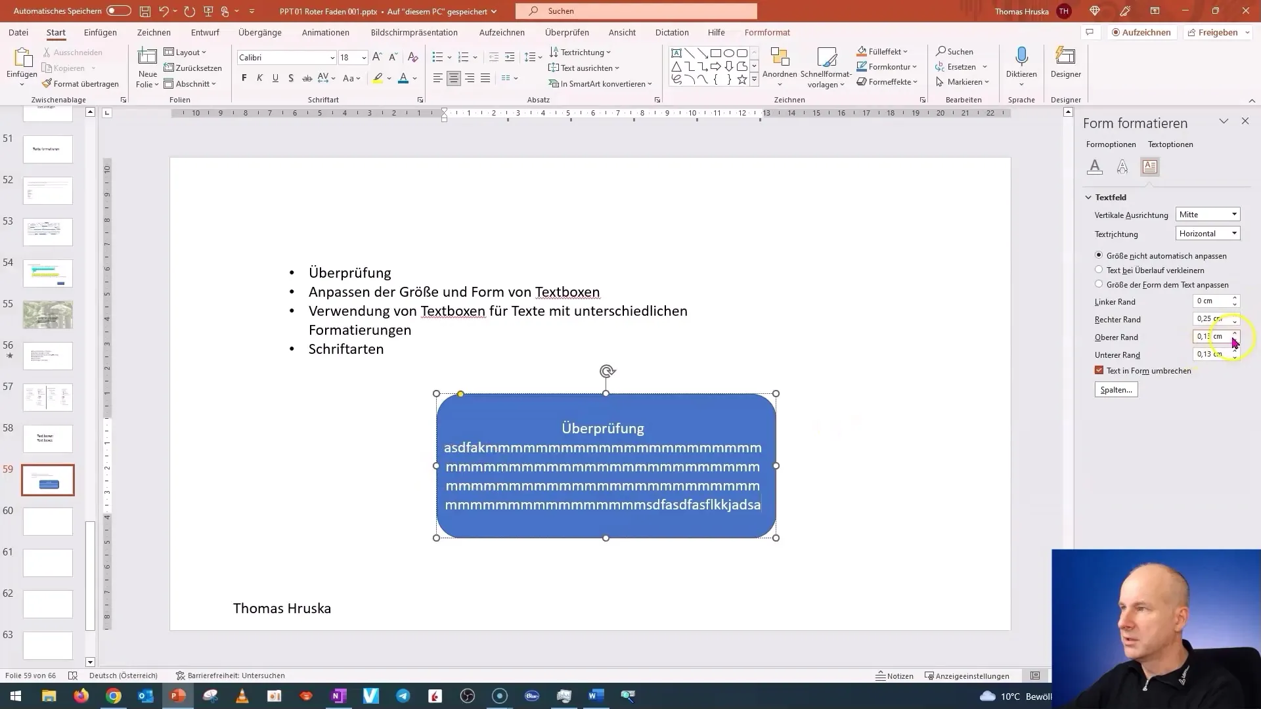1261x709 pixels.
Task: Click Aufzeichnen button top right
Action: (1141, 32)
